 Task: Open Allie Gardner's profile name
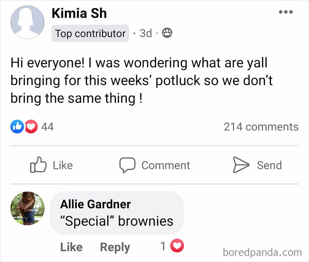pyautogui.click(x=95, y=204)
